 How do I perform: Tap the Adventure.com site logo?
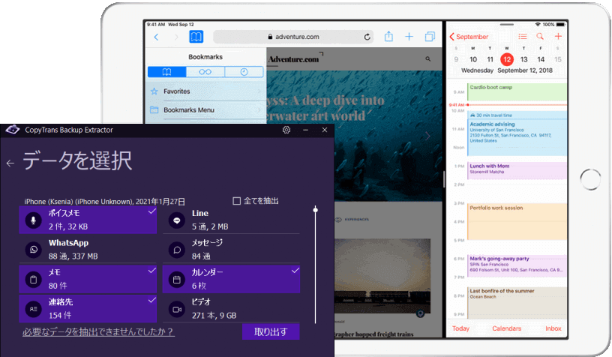(294, 59)
